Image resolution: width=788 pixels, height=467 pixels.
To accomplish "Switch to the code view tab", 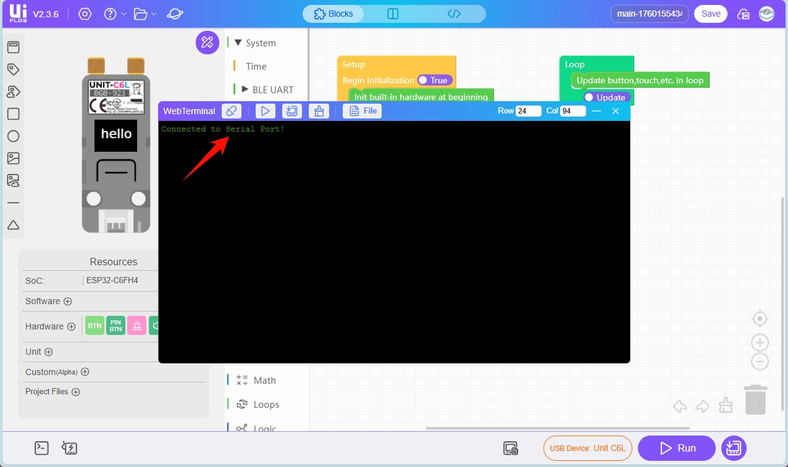I will tap(454, 14).
